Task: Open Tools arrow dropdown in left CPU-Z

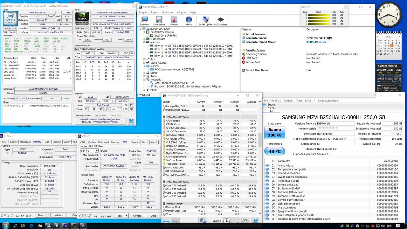Action: click(x=48, y=215)
